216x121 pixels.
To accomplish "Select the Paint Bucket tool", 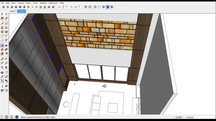I will point(2,18).
